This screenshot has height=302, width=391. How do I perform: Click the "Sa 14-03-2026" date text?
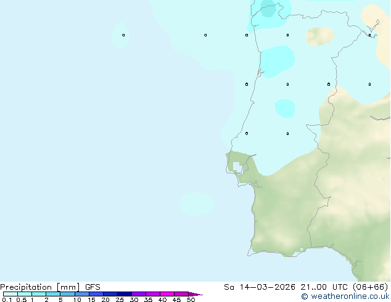[x=260, y=287]
